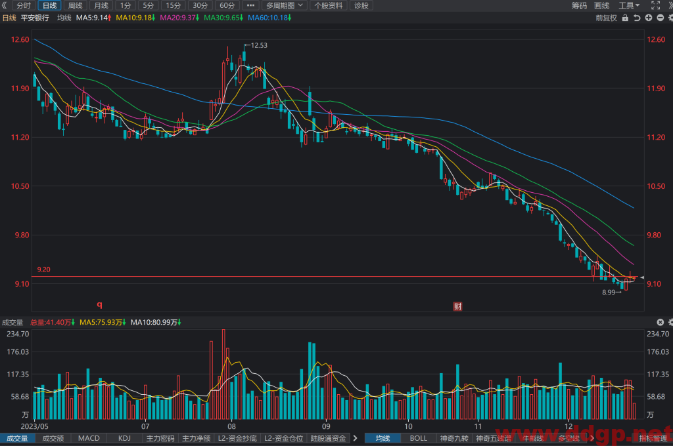Screen dimensions: 673x446
Task: Select the 15分 period tab
Action: [x=173, y=5]
